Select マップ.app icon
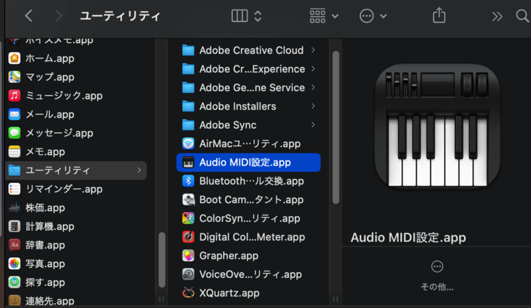 click(x=14, y=77)
